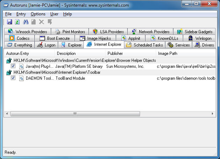Sort by the Image Path column header
The width and height of the screenshot is (220, 159).
[186, 53]
